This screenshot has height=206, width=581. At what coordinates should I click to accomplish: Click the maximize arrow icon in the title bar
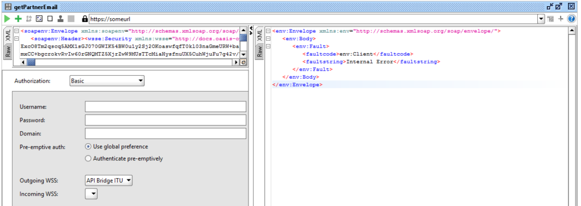pos(559,6)
